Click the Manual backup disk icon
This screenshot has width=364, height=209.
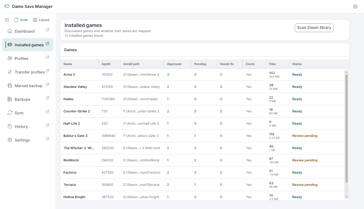pos(10,85)
